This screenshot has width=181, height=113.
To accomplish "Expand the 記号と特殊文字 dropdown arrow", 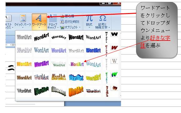I will (109, 27).
